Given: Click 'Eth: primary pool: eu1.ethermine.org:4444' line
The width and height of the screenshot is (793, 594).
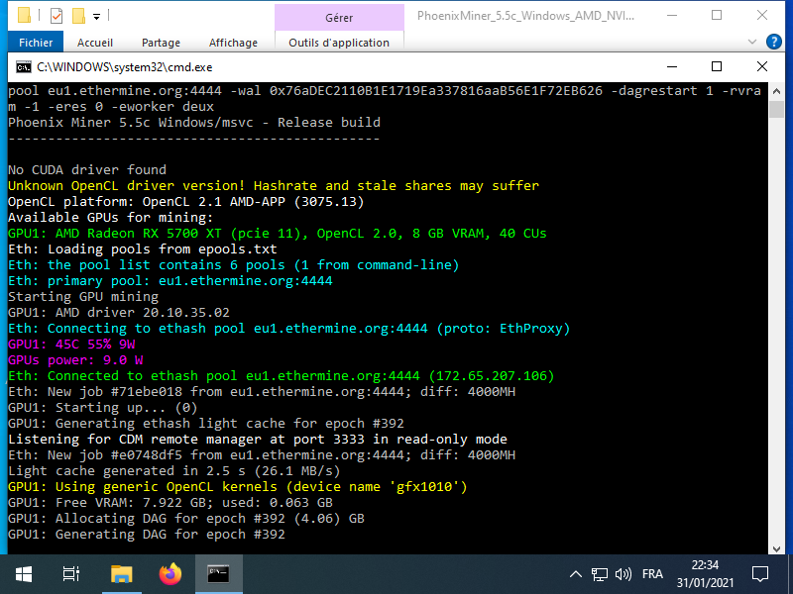Looking at the screenshot, I should coord(170,280).
